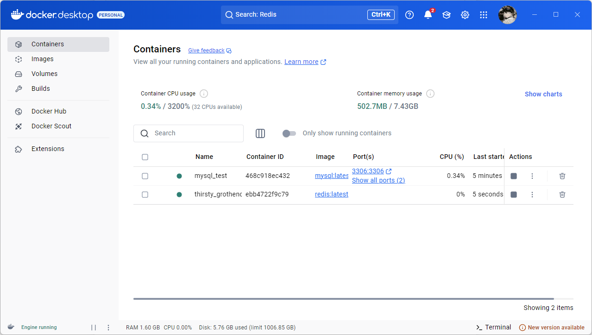Check the mysql_test row checkbox
Image resolution: width=592 pixels, height=335 pixels.
(x=145, y=176)
